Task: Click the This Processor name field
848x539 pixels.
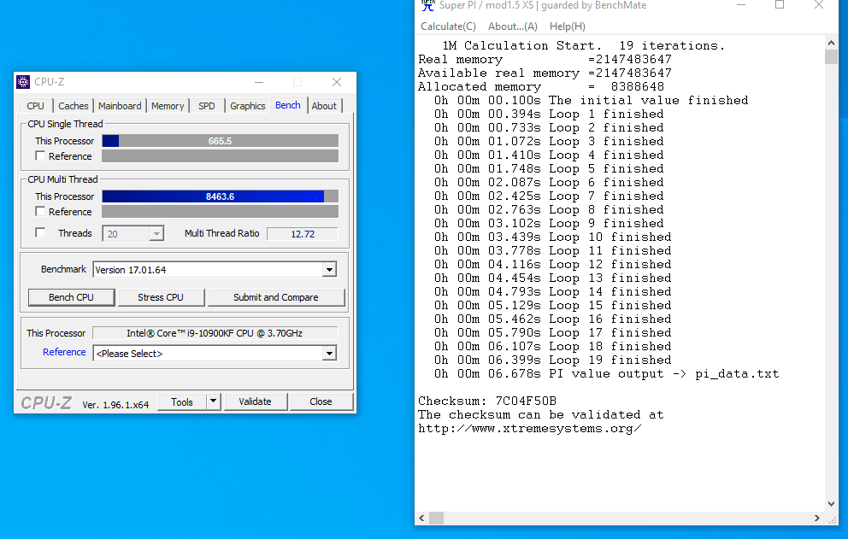Action: (x=215, y=333)
